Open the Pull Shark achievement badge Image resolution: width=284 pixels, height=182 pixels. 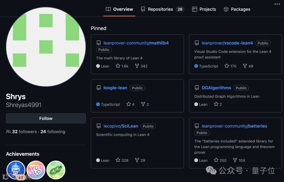point(16,170)
